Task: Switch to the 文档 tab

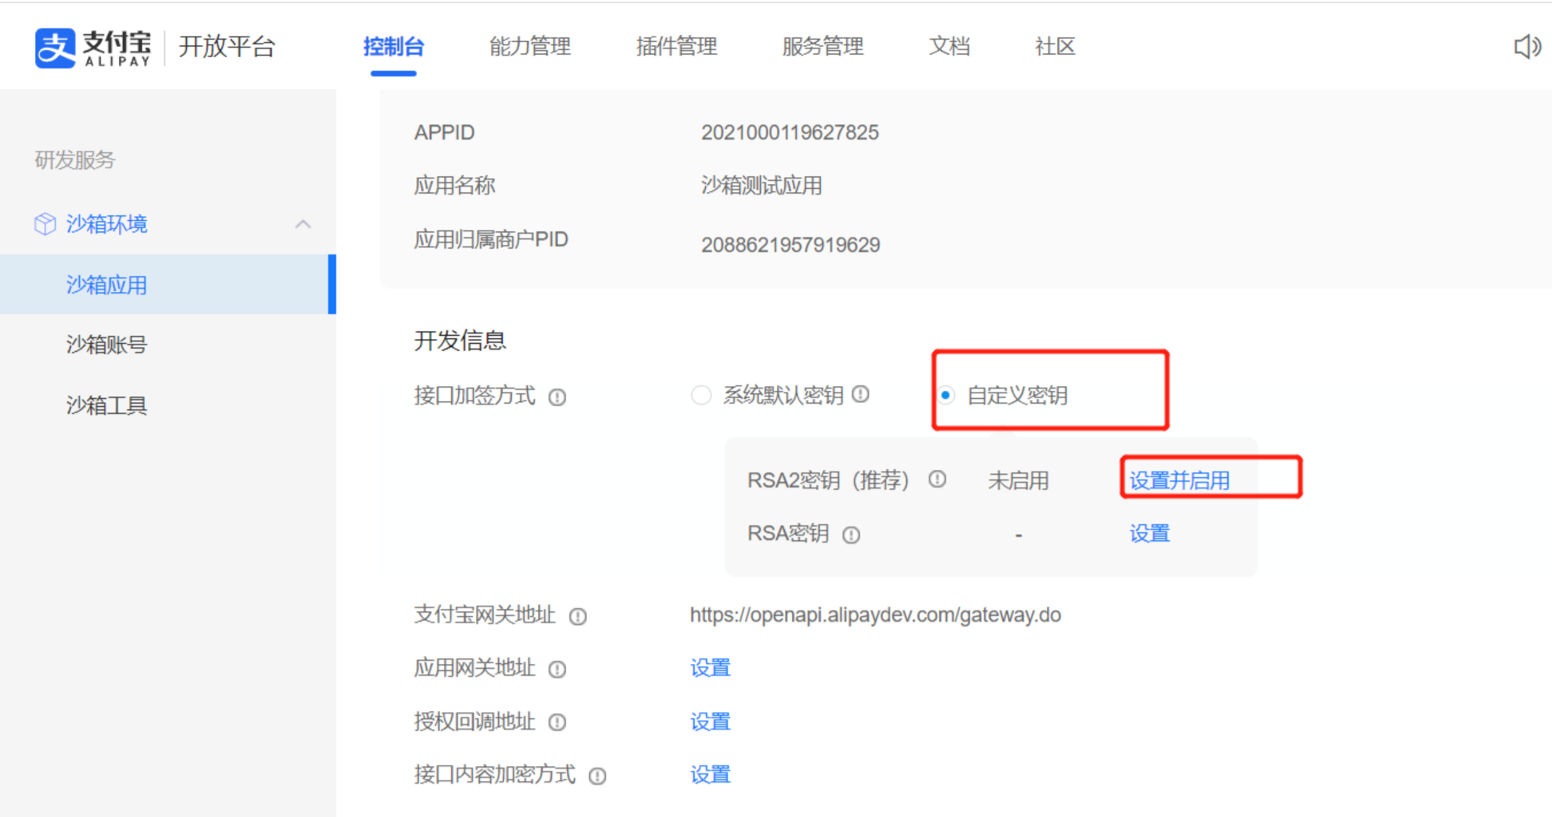Action: [x=949, y=46]
